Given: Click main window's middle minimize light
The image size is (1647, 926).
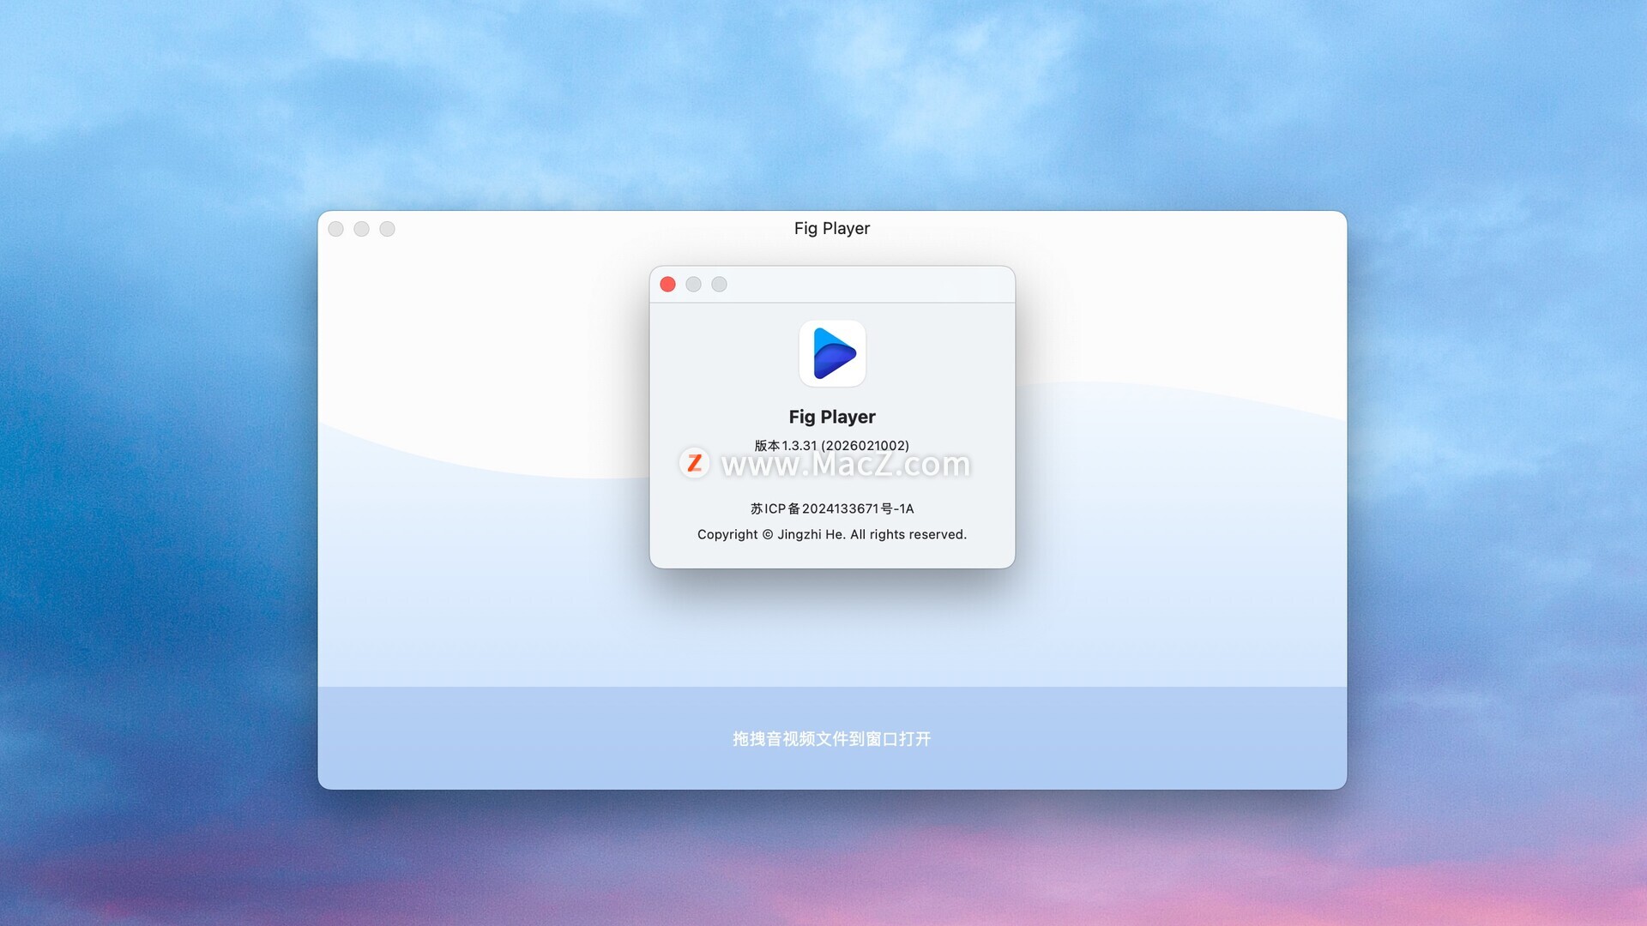Looking at the screenshot, I should coord(362,229).
